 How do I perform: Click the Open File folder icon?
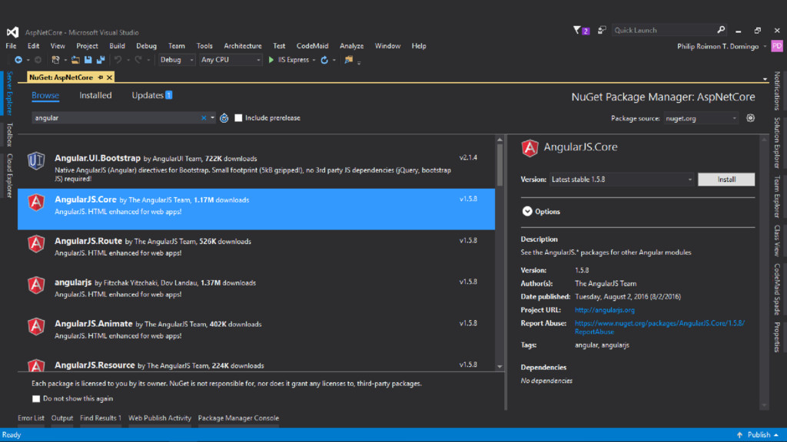click(x=75, y=60)
